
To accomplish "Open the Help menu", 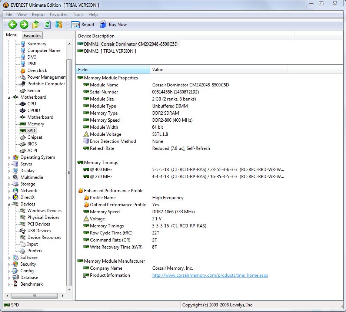I will (x=93, y=14).
